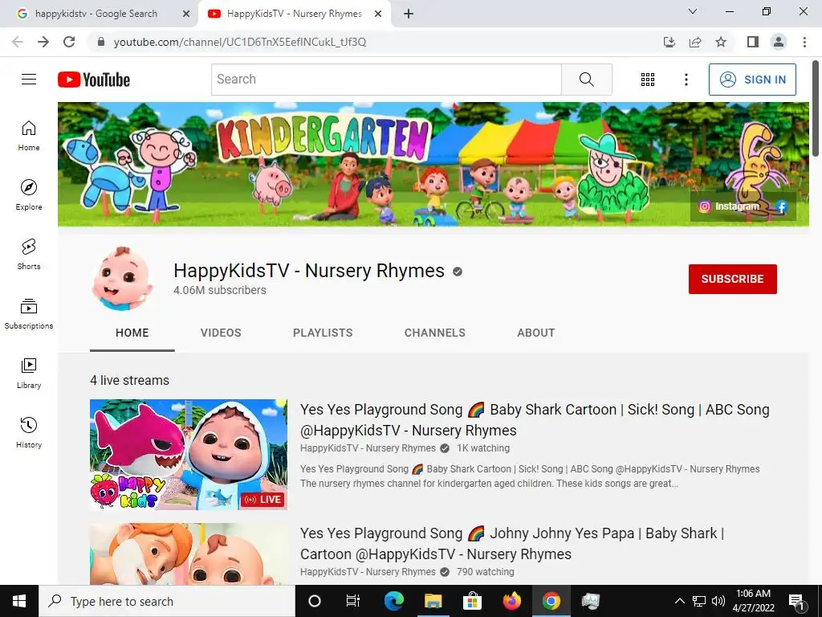
Task: Open the notification center icon
Action: (797, 601)
